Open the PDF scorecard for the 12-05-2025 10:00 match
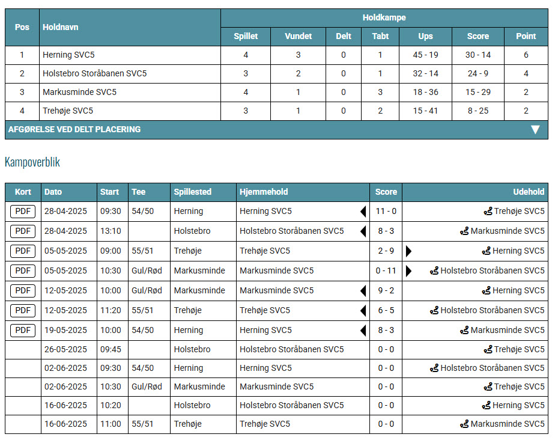 [x=23, y=291]
